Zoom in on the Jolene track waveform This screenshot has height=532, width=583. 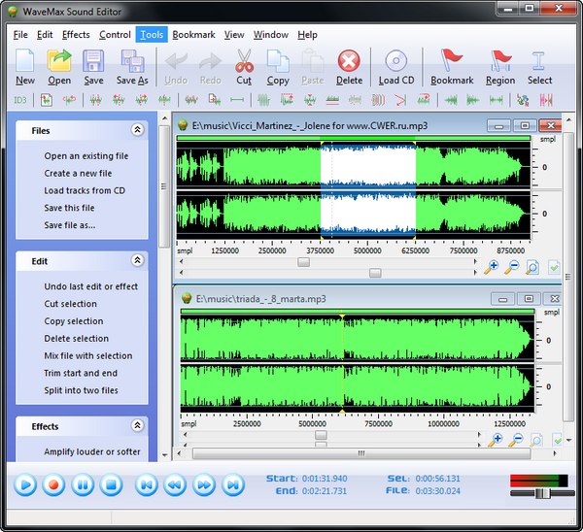493,267
